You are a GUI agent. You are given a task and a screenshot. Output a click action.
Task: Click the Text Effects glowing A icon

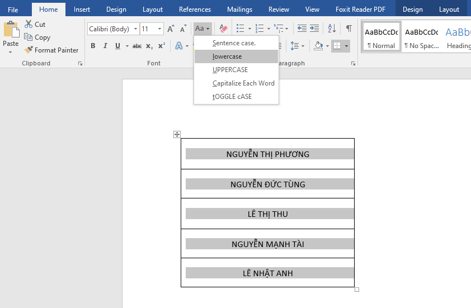point(179,46)
